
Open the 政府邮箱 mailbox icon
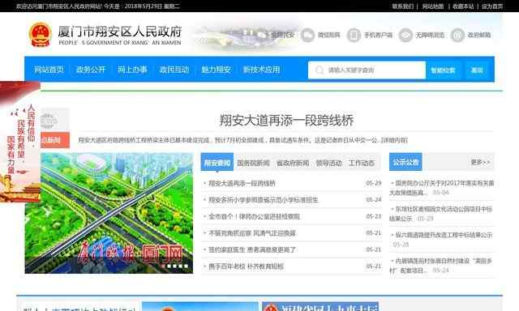(x=457, y=35)
